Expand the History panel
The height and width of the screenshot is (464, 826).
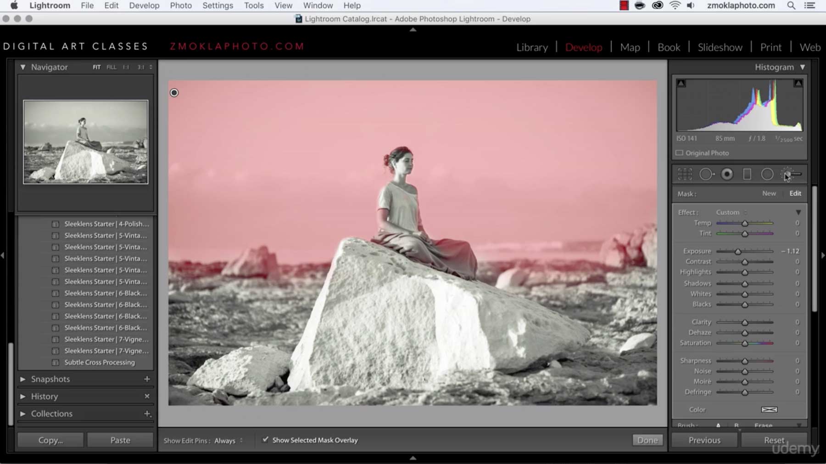22,396
